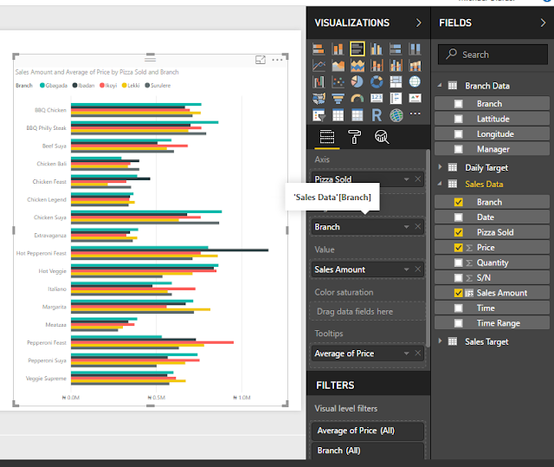Select the Donut chart visual

pos(377,81)
